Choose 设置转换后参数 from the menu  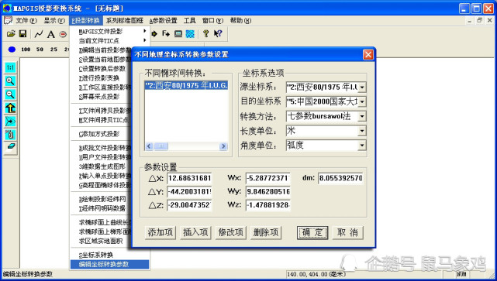[x=102, y=69]
